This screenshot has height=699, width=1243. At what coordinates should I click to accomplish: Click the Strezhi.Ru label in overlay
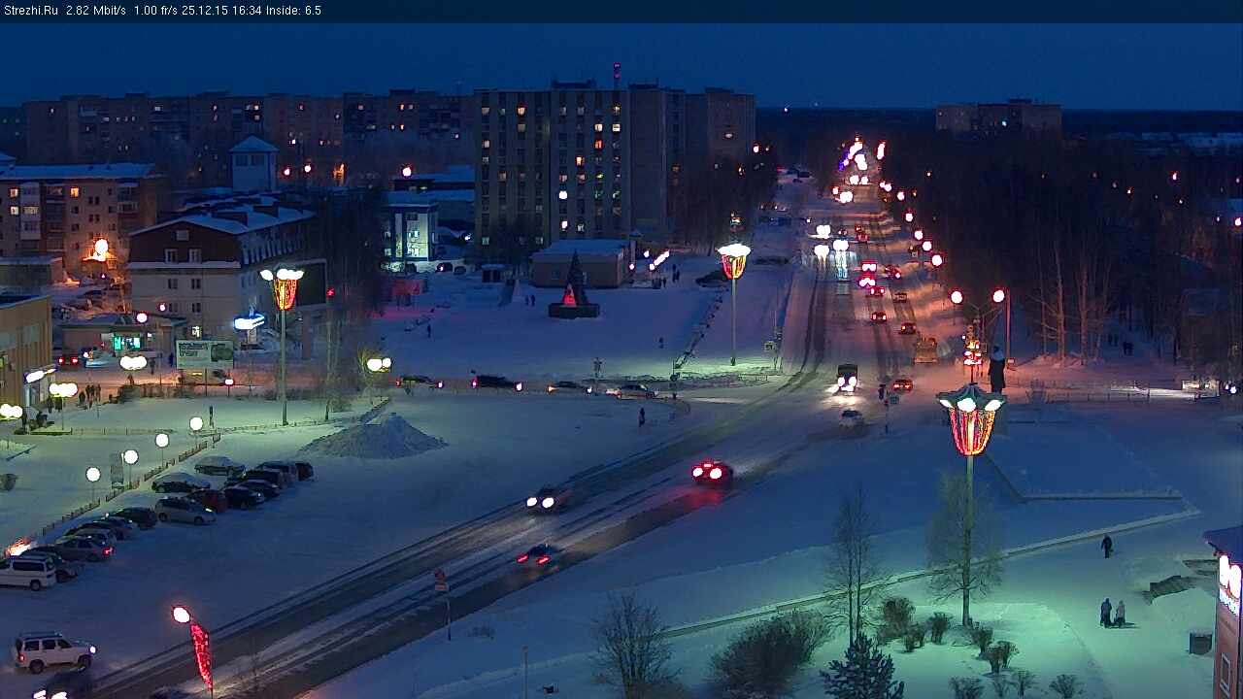(30, 11)
